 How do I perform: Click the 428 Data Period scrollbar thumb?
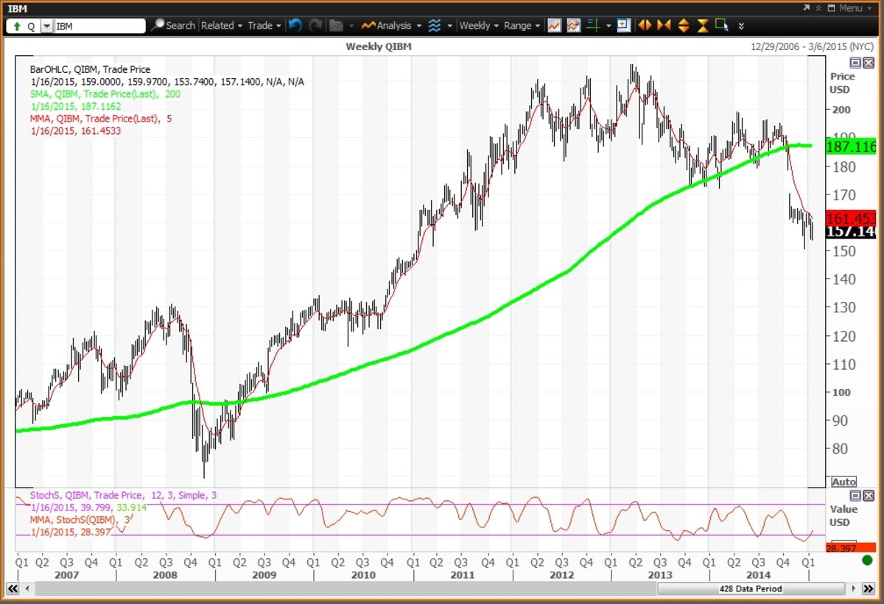750,589
